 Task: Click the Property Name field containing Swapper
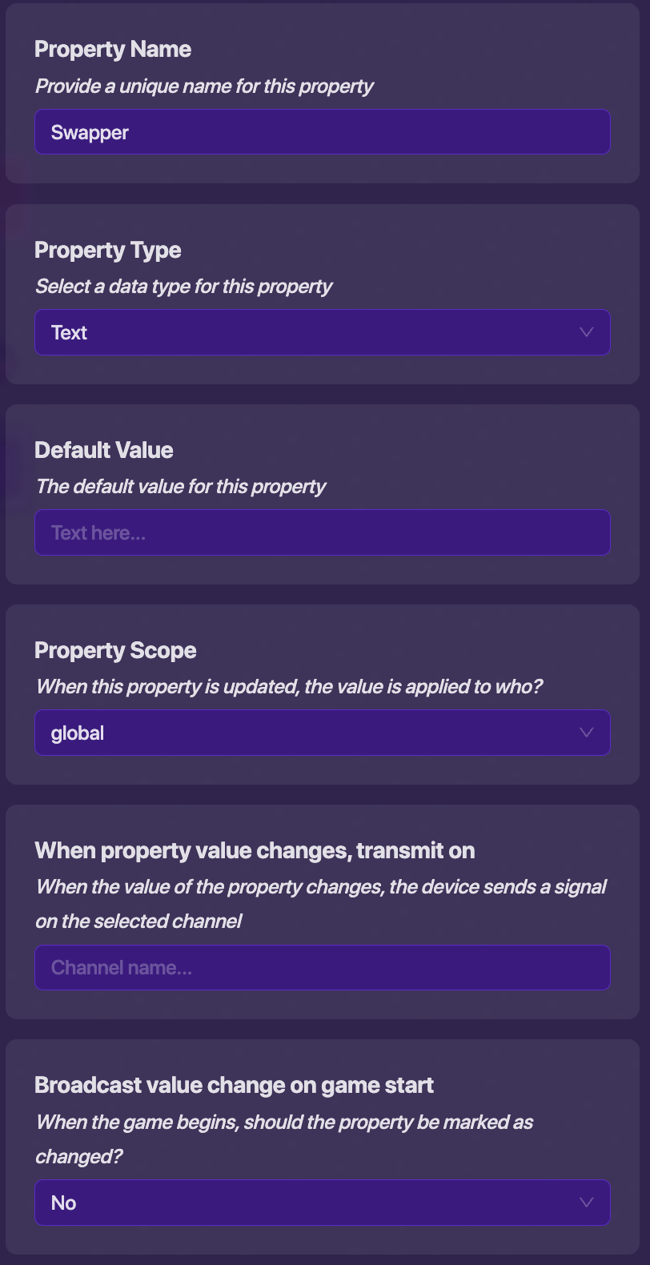[322, 132]
